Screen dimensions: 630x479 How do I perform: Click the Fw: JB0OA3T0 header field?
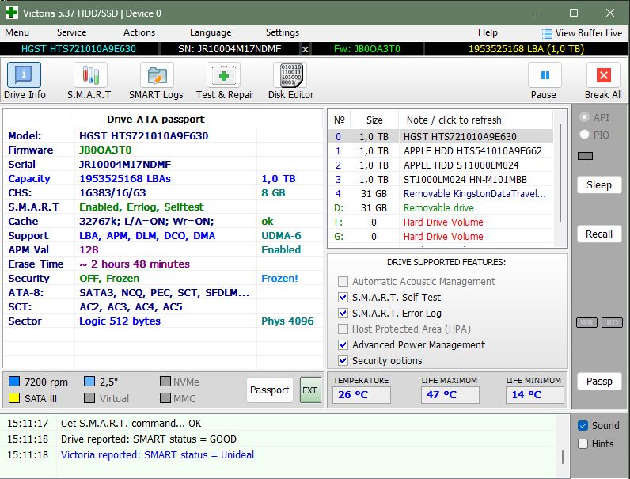click(x=366, y=49)
